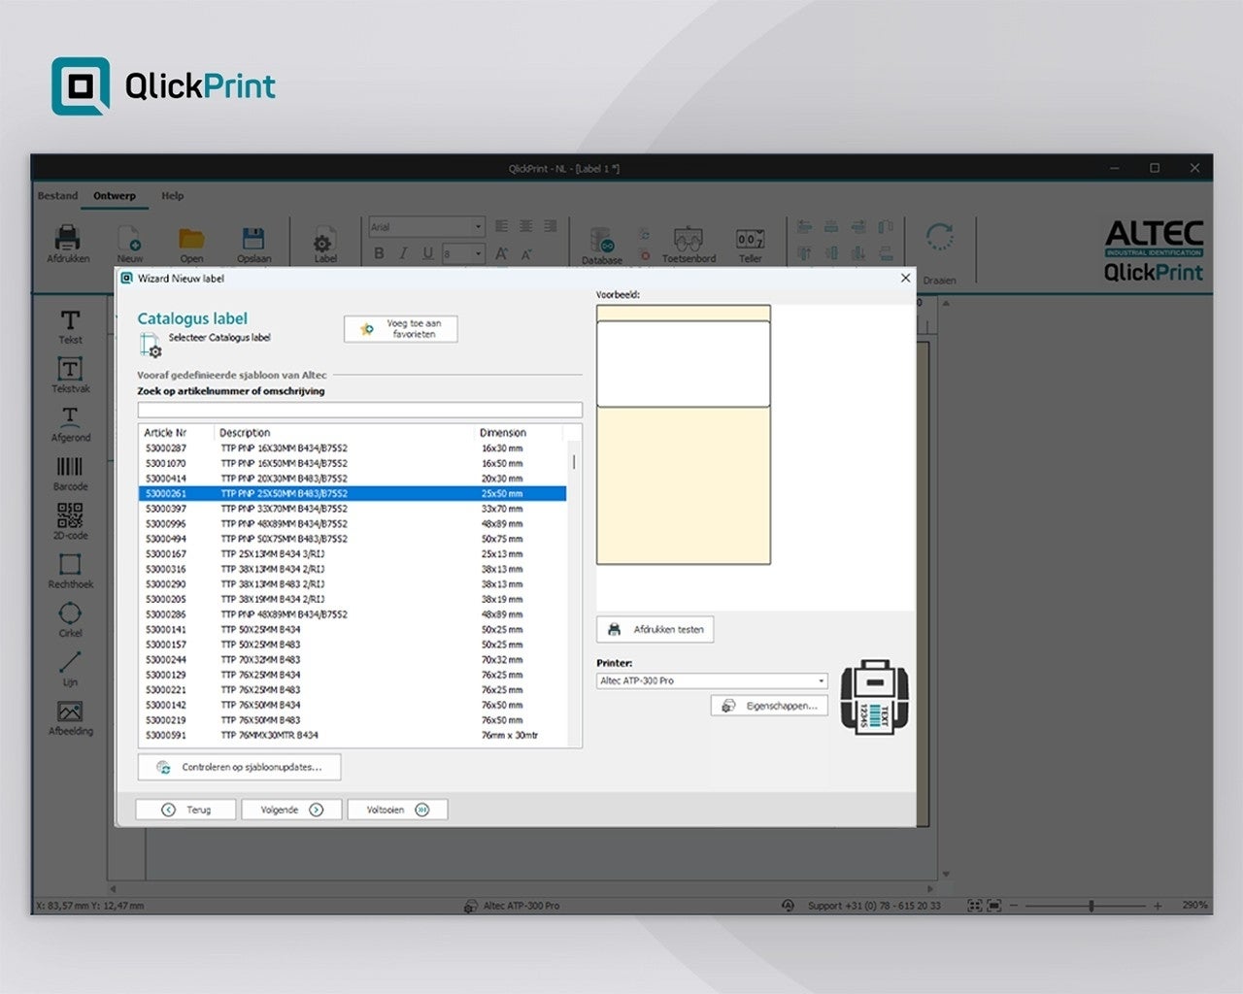Open the Database tool in ribbon

click(x=601, y=243)
